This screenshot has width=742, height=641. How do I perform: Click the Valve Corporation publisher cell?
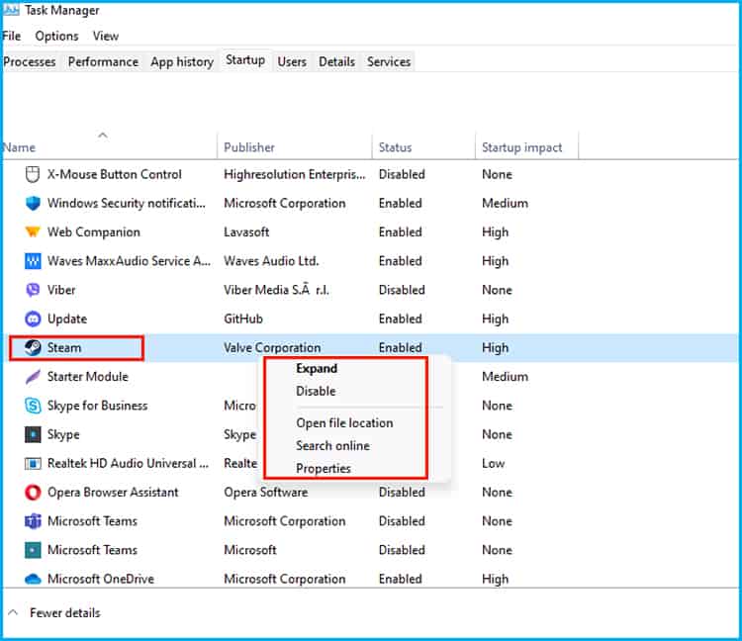pyautogui.click(x=272, y=347)
